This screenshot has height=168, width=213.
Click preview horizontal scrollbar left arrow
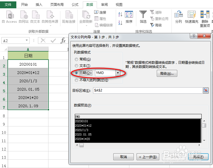pyautogui.click(x=77, y=145)
